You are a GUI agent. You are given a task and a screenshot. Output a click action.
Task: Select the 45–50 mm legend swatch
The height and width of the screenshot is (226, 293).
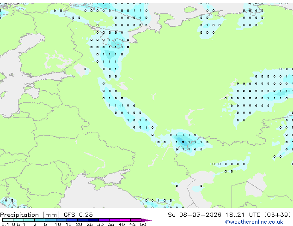pyautogui.click(x=136, y=220)
